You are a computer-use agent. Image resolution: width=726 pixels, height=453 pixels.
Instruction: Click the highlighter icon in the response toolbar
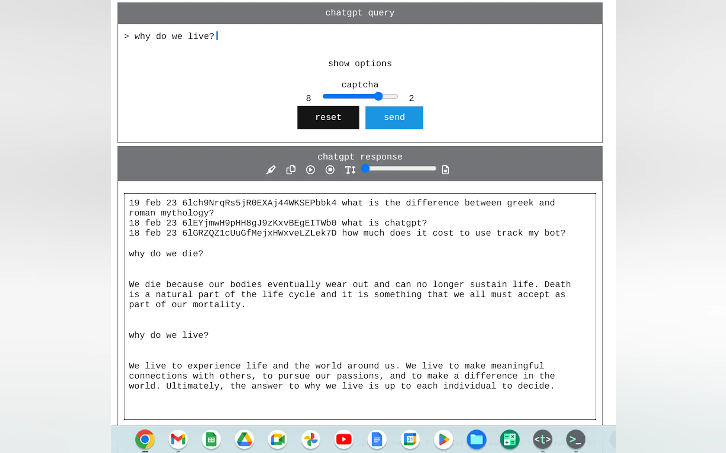(x=271, y=170)
